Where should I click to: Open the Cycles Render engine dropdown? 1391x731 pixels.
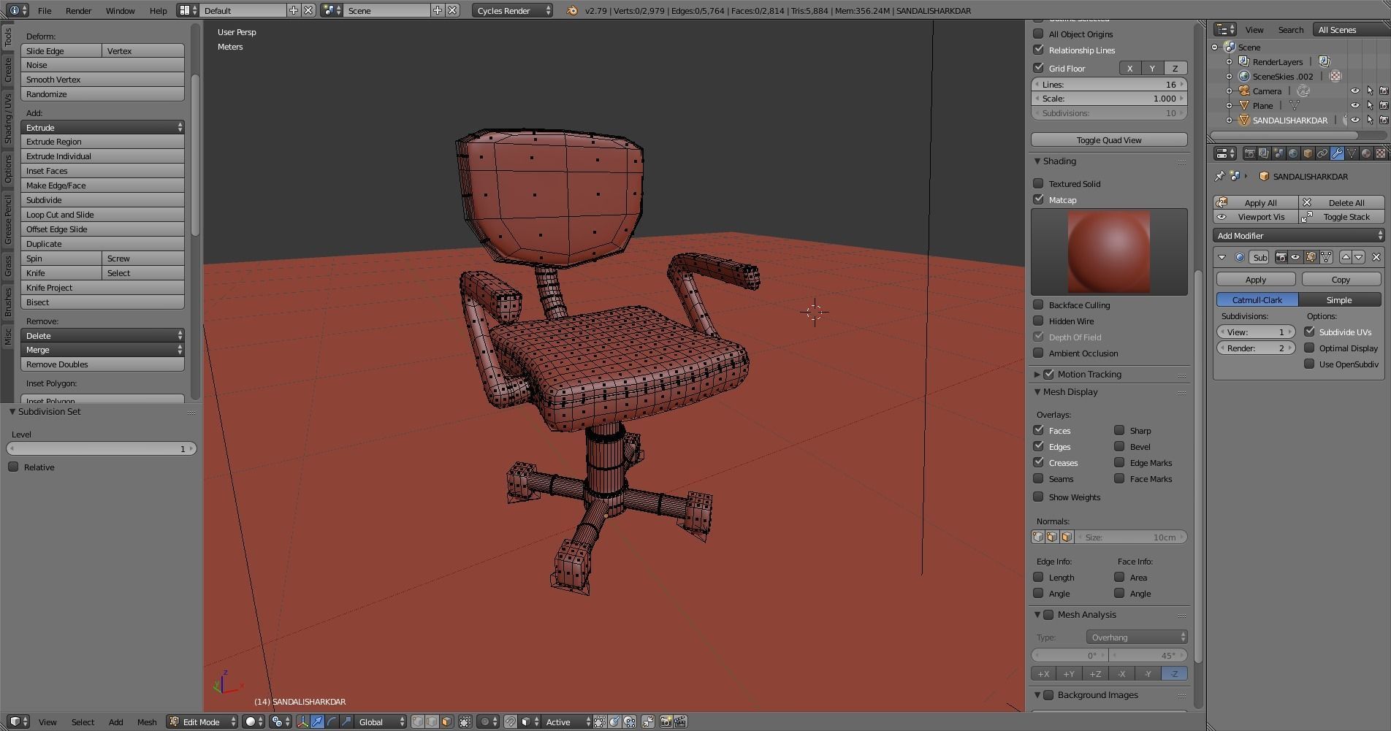click(x=512, y=10)
